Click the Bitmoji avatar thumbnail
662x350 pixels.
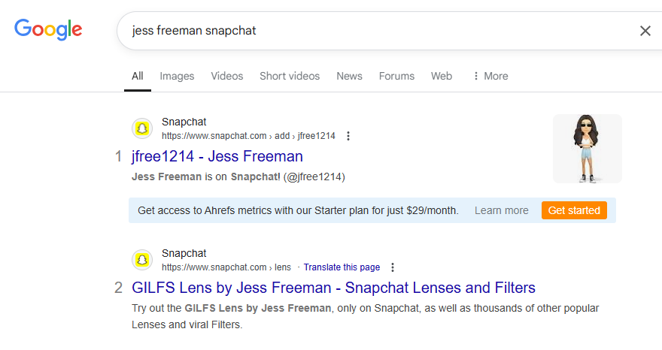point(587,149)
